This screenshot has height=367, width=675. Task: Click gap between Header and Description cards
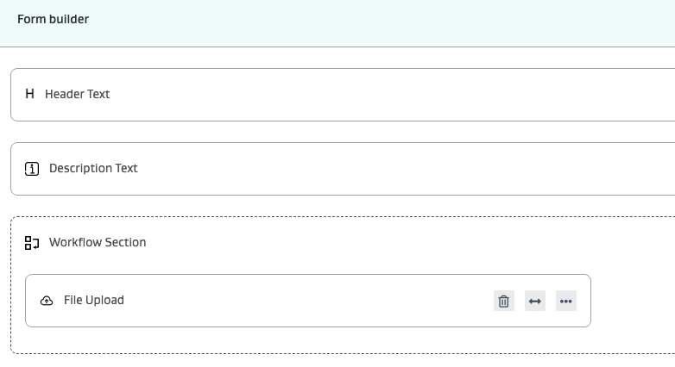[345, 132]
